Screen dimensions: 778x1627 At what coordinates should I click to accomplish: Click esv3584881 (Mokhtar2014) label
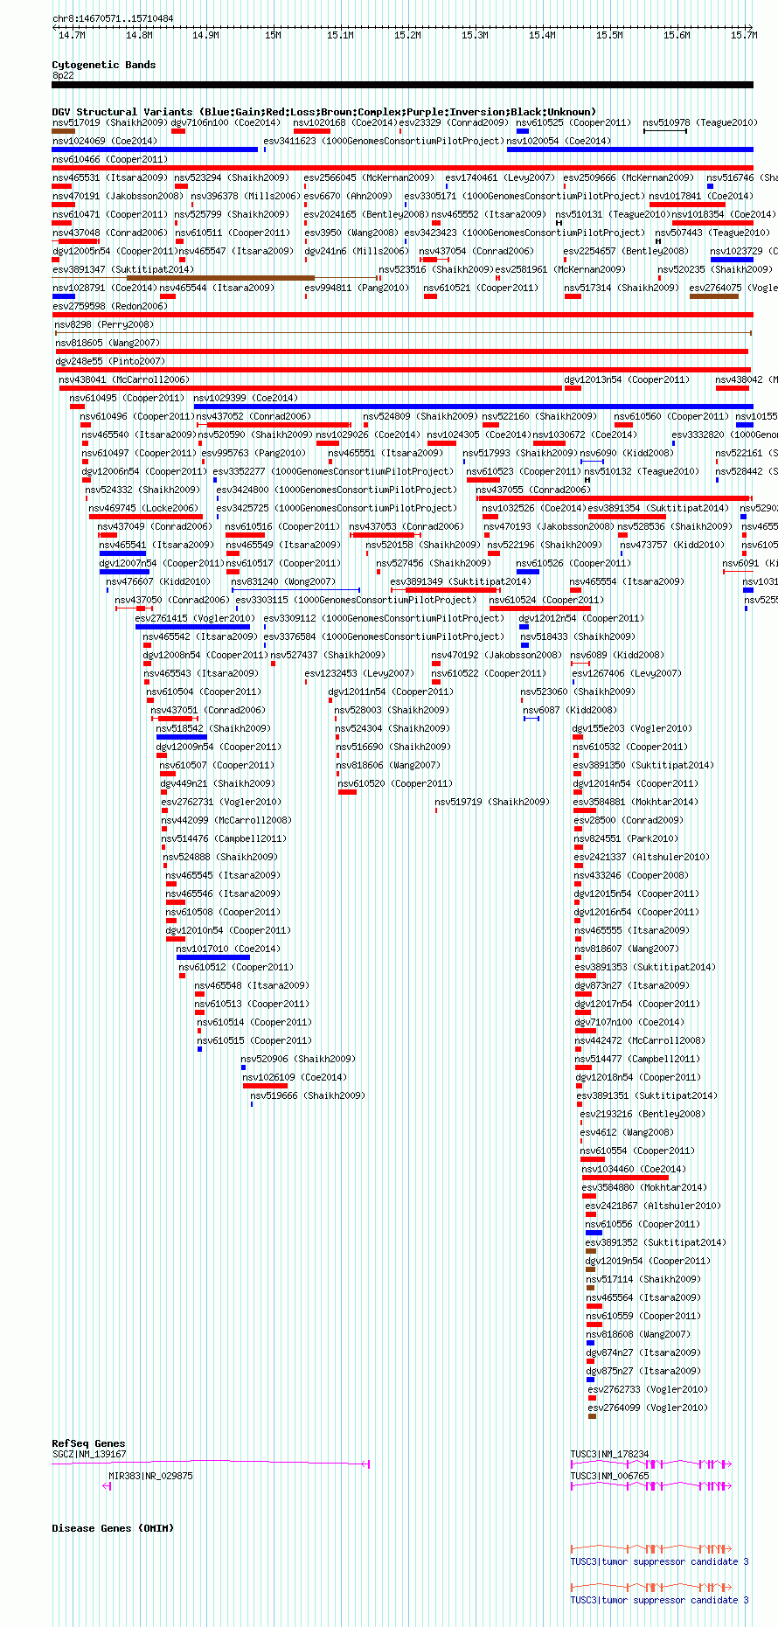[x=636, y=802]
